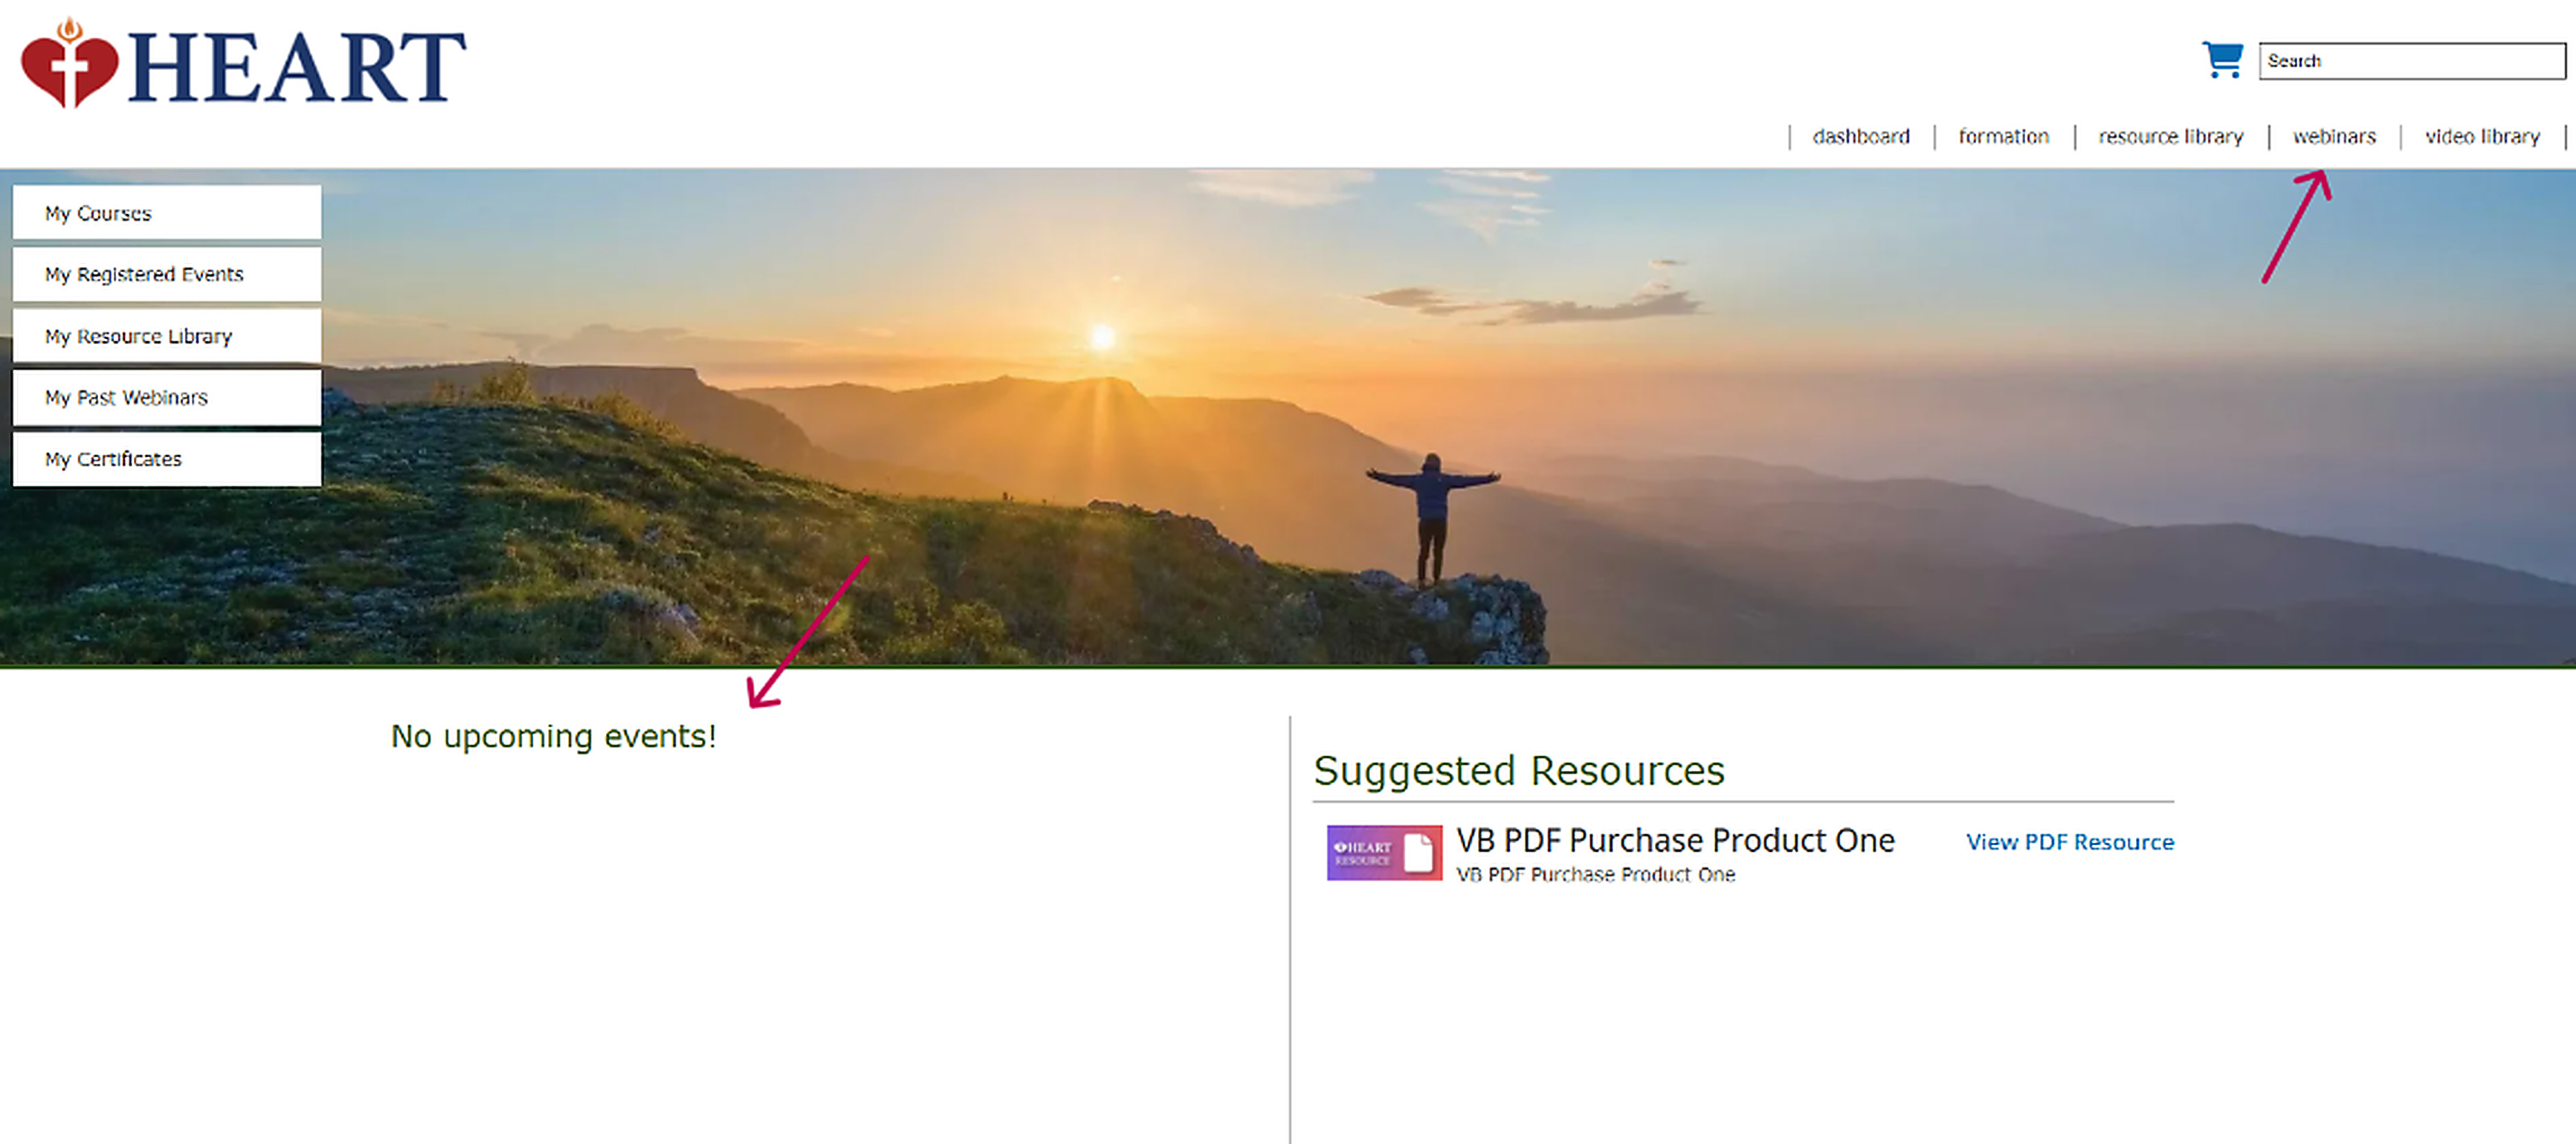Show My Registered Events

click(x=167, y=274)
